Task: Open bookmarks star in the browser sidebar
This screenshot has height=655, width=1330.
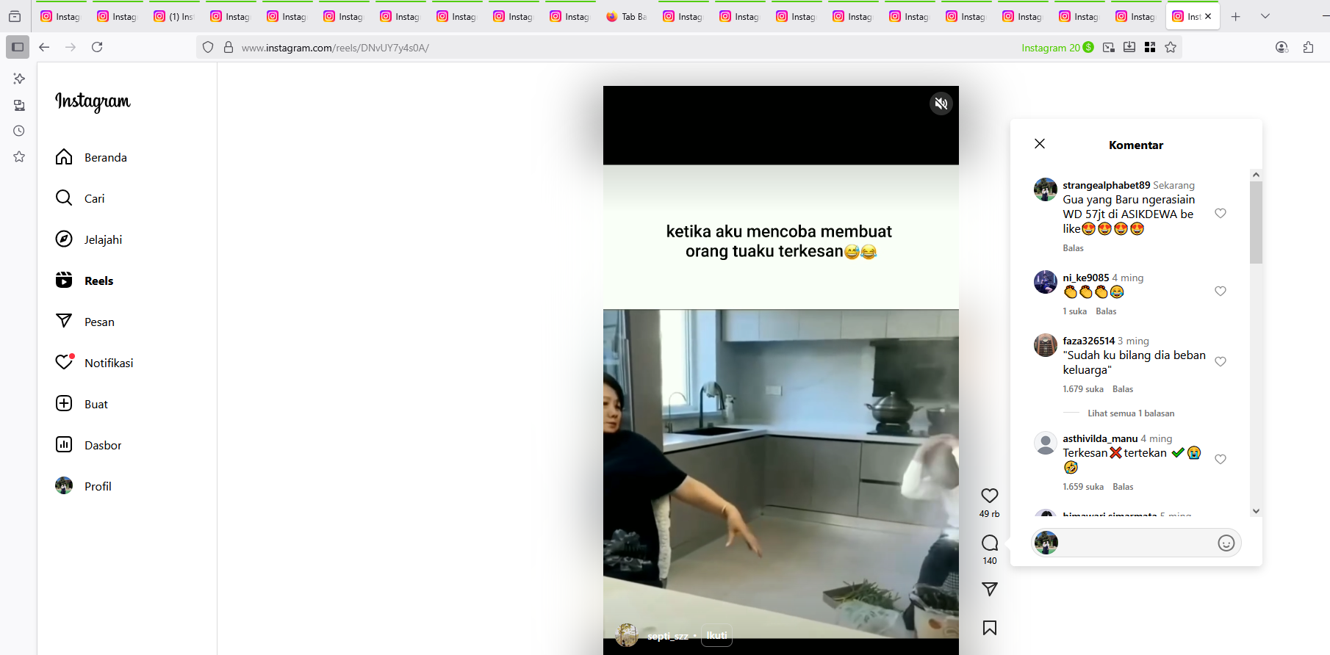Action: tap(19, 156)
